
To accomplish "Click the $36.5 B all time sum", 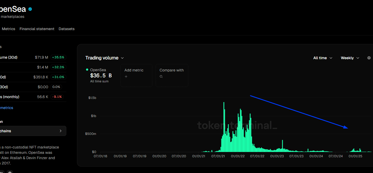I will coord(101,76).
